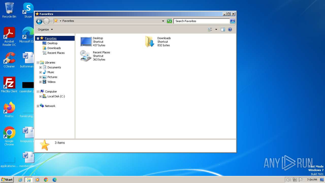The width and height of the screenshot is (325, 183).
Task: Click the green Refresh button
Action: (169, 21)
